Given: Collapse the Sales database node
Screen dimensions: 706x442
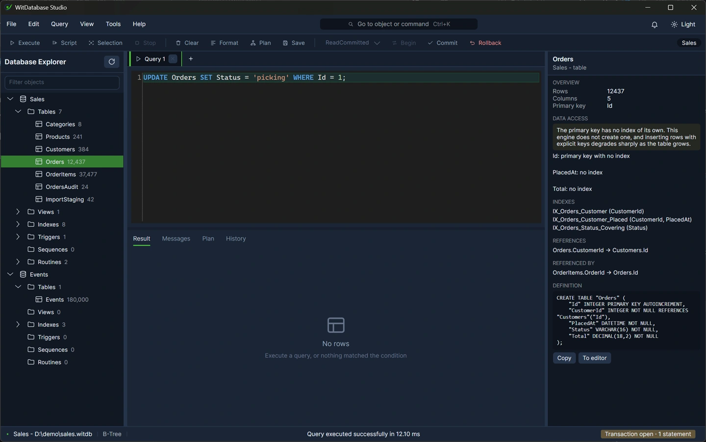Looking at the screenshot, I should [10, 99].
